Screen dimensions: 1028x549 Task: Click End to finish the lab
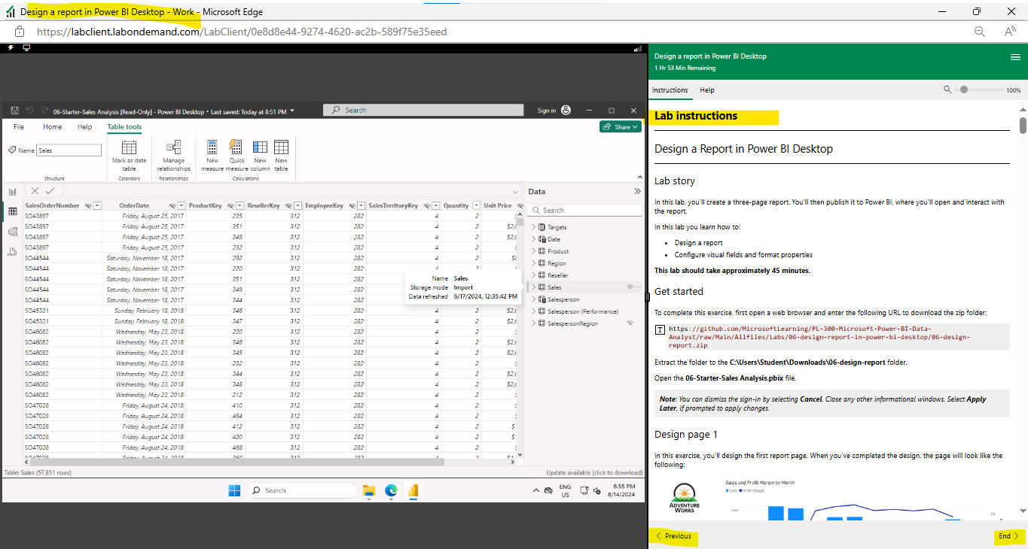point(1008,536)
